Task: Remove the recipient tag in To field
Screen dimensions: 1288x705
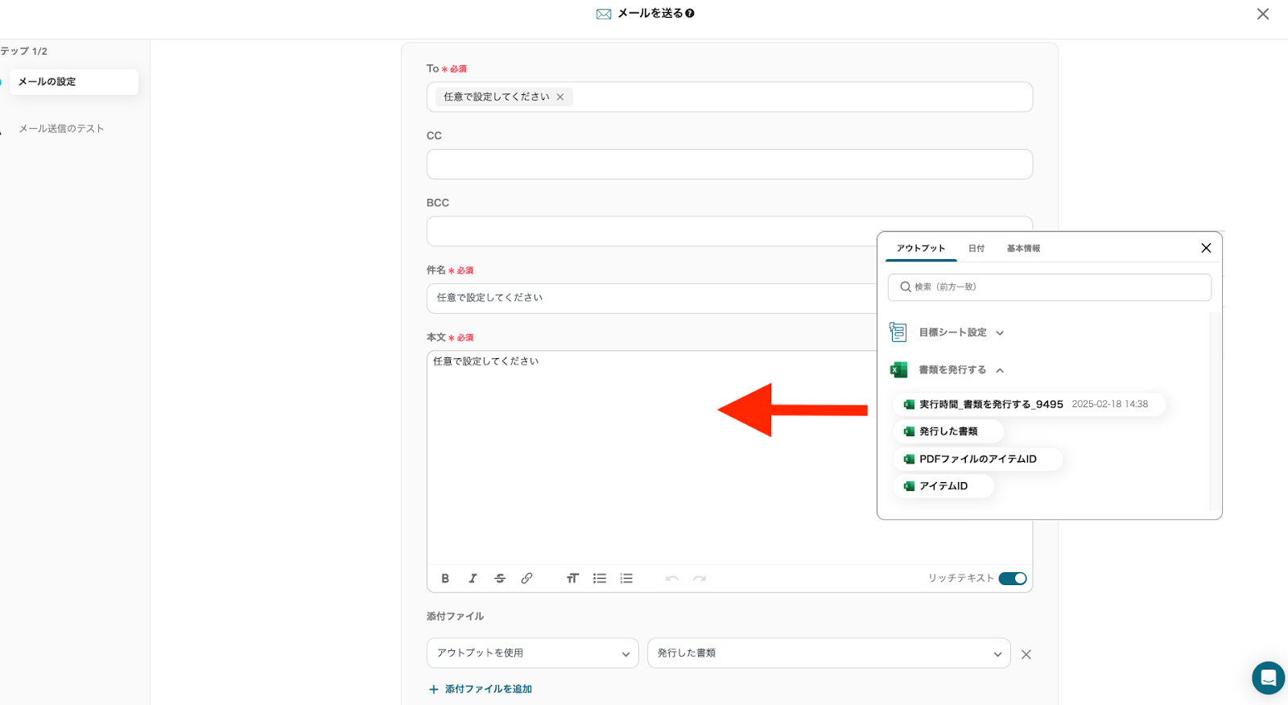Action: (560, 97)
